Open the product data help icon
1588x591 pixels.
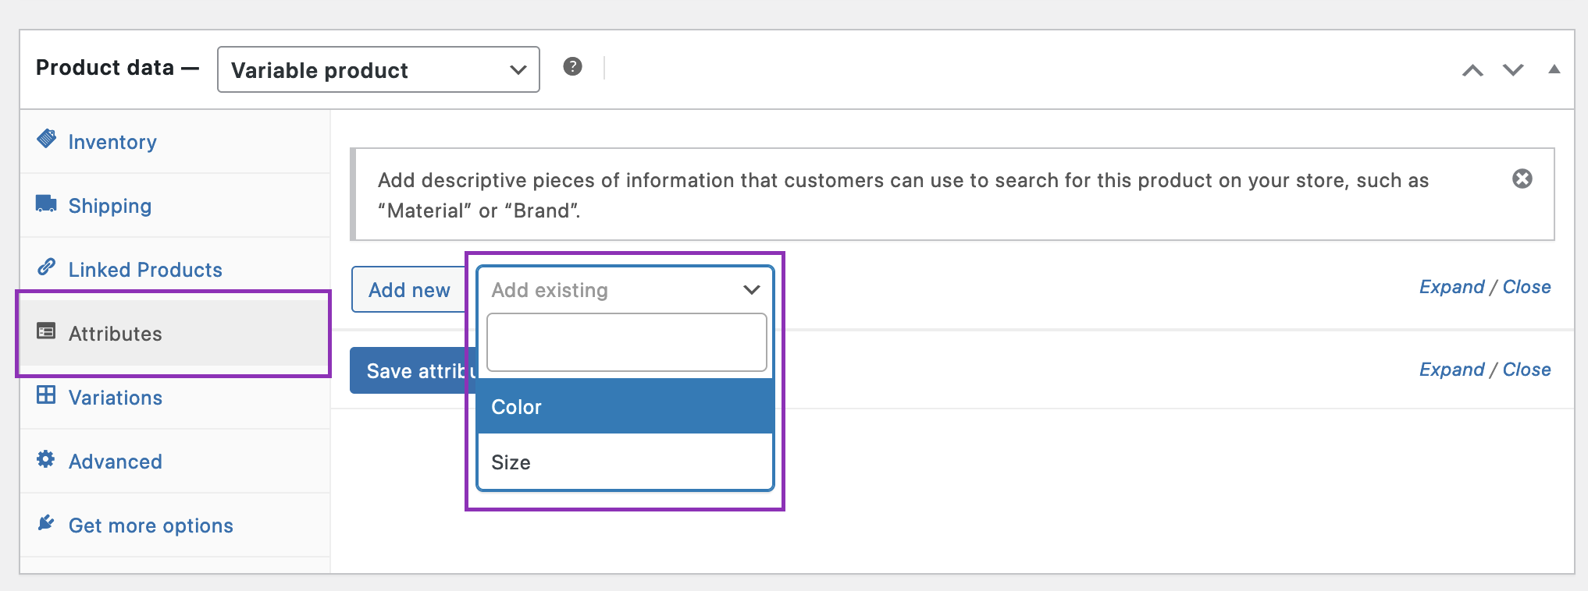click(572, 67)
